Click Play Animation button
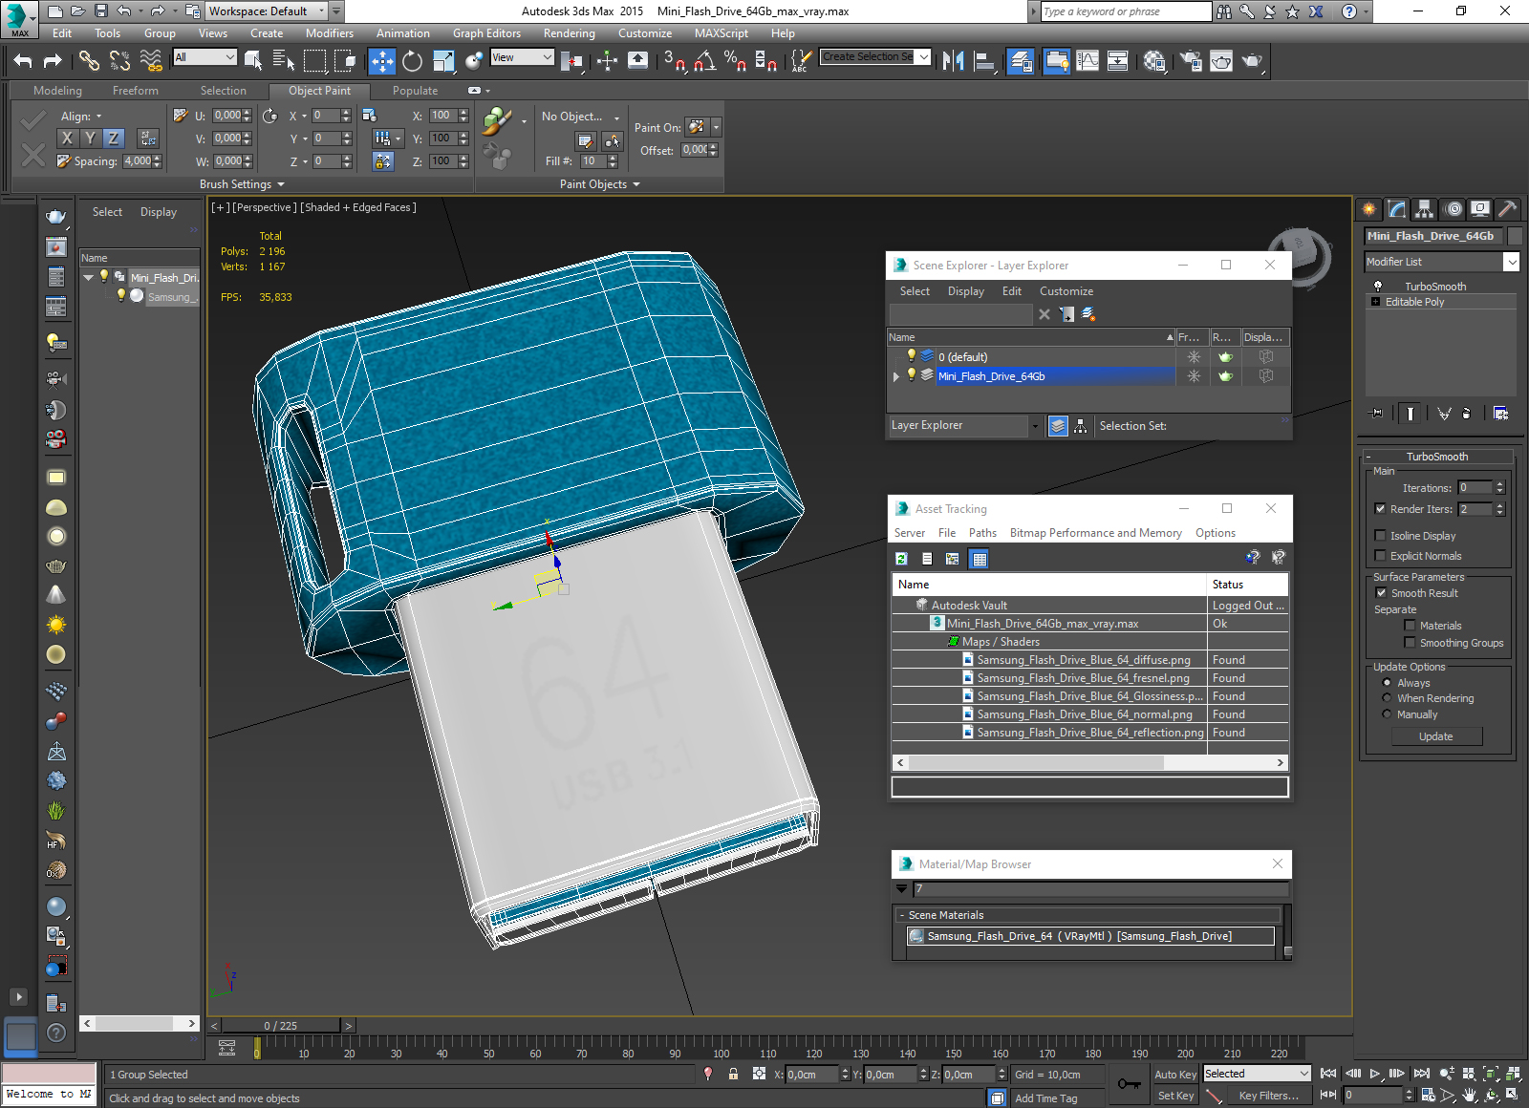Screen dimensions: 1529x1108 coord(1375,1074)
